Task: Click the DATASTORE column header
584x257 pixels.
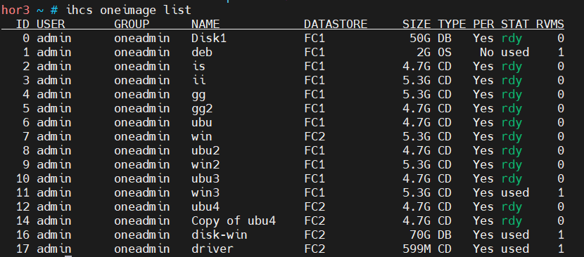Action: tap(336, 24)
